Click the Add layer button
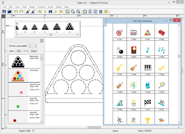Screen dimensions: 185x134 click(x=18, y=51)
